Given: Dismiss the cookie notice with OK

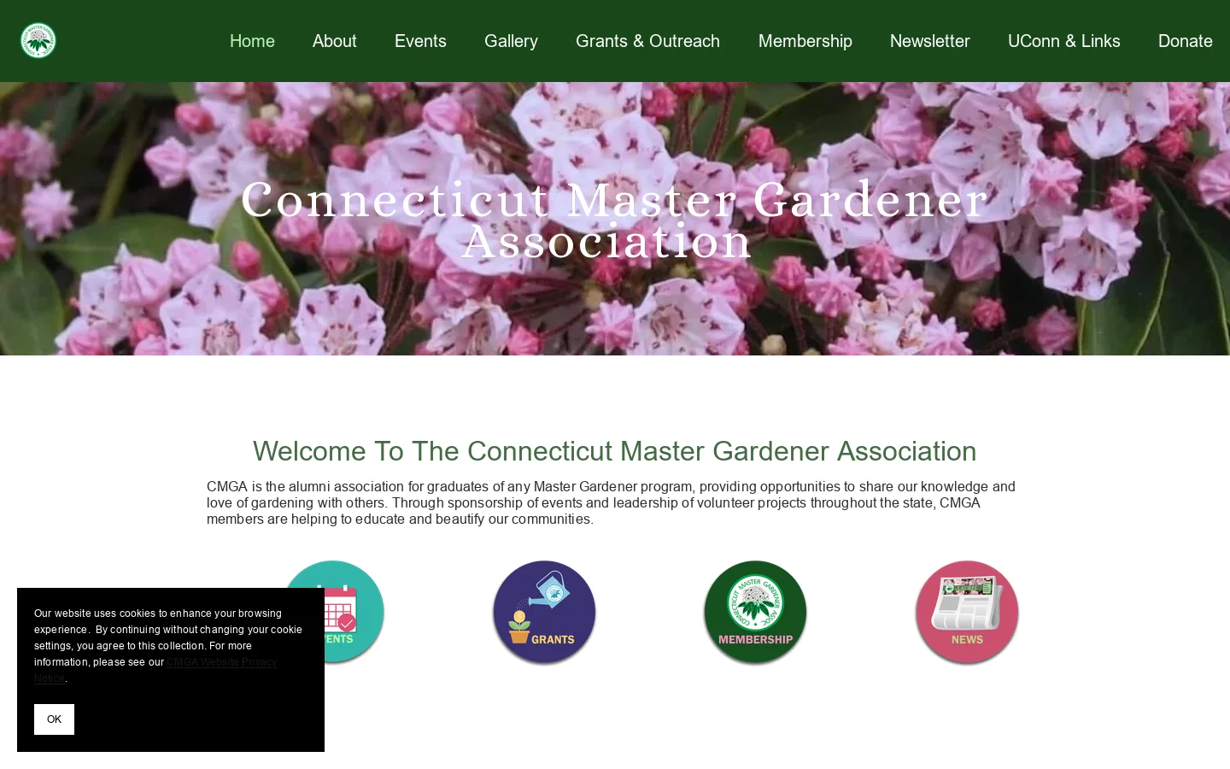Looking at the screenshot, I should [x=54, y=719].
